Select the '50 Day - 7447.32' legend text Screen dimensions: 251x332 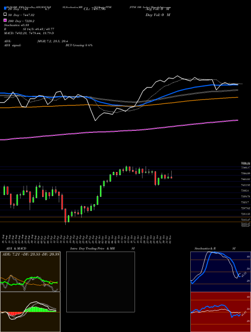(21, 15)
